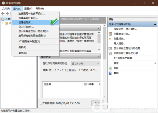Screen dimensions: 158x113
Task: Click center pane scrollbar down arrow
Action: (104, 97)
